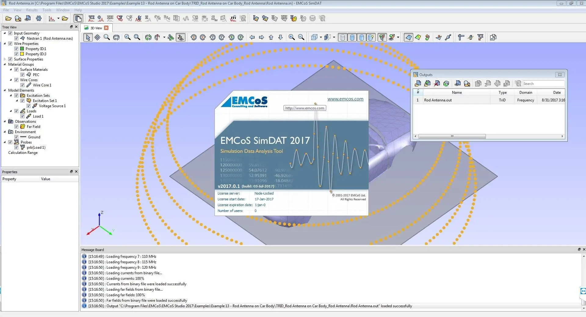Screen dimensions: 586x317
Task: Collapse the Observations tree node
Action: 5,121
